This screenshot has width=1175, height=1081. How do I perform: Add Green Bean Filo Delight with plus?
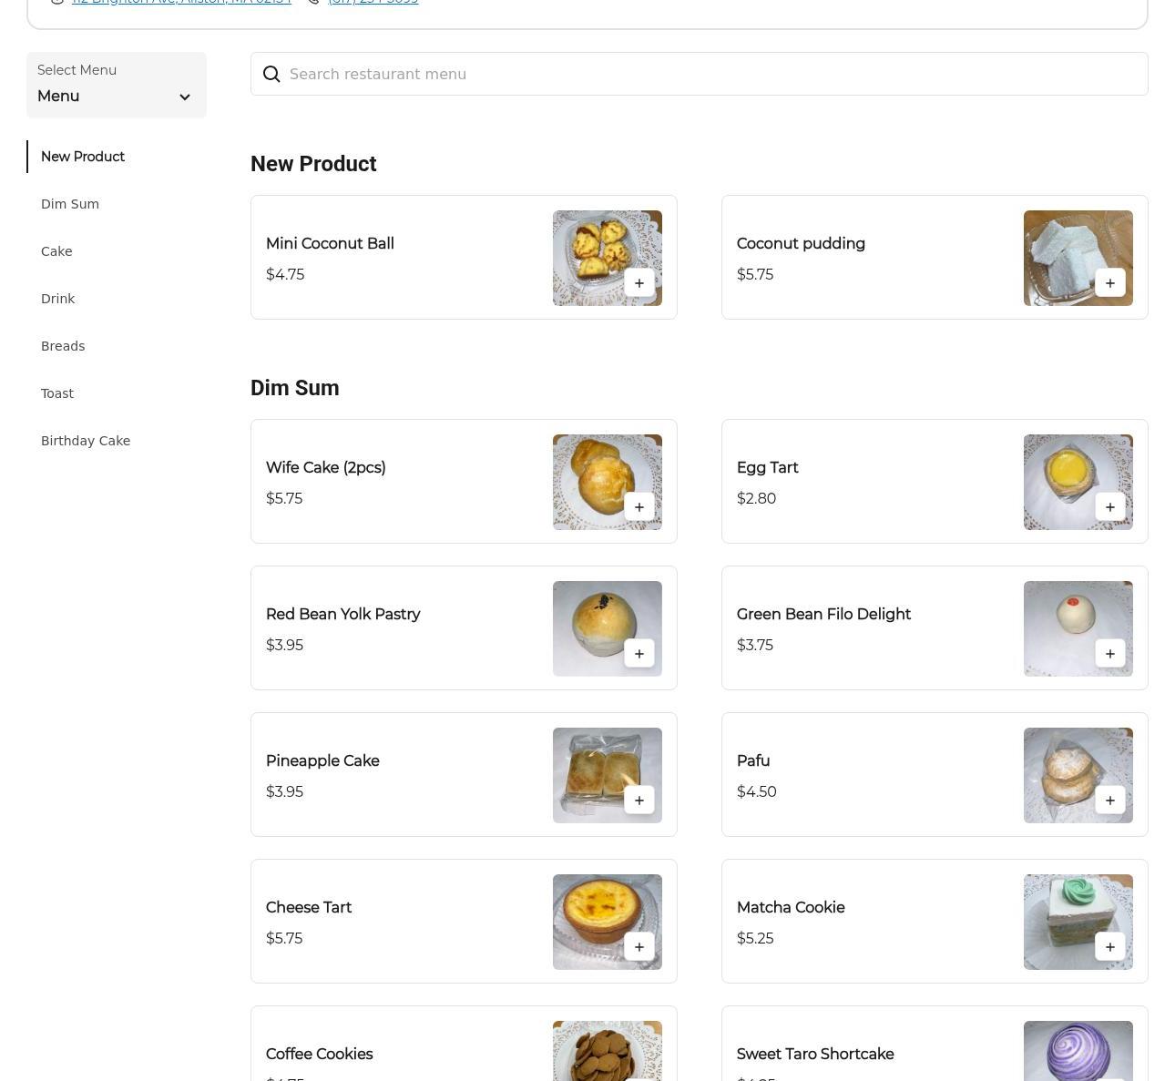point(1109,654)
